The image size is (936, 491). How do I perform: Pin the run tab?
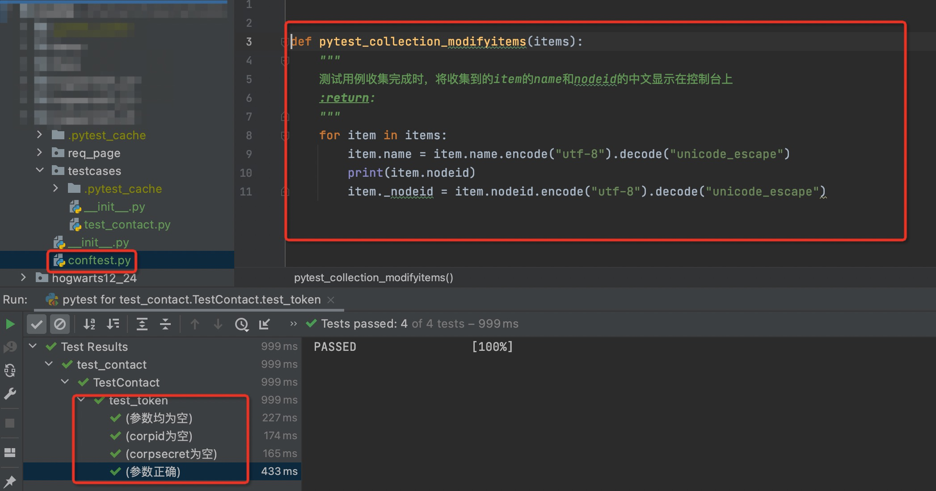click(10, 481)
